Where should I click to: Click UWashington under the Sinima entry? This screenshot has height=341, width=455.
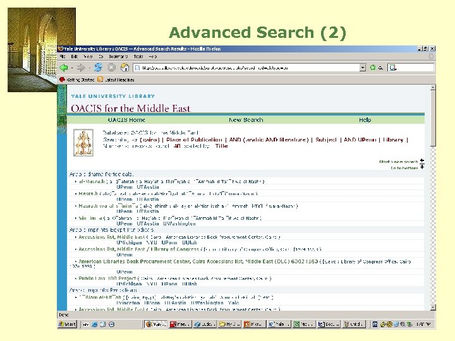[x=179, y=224]
